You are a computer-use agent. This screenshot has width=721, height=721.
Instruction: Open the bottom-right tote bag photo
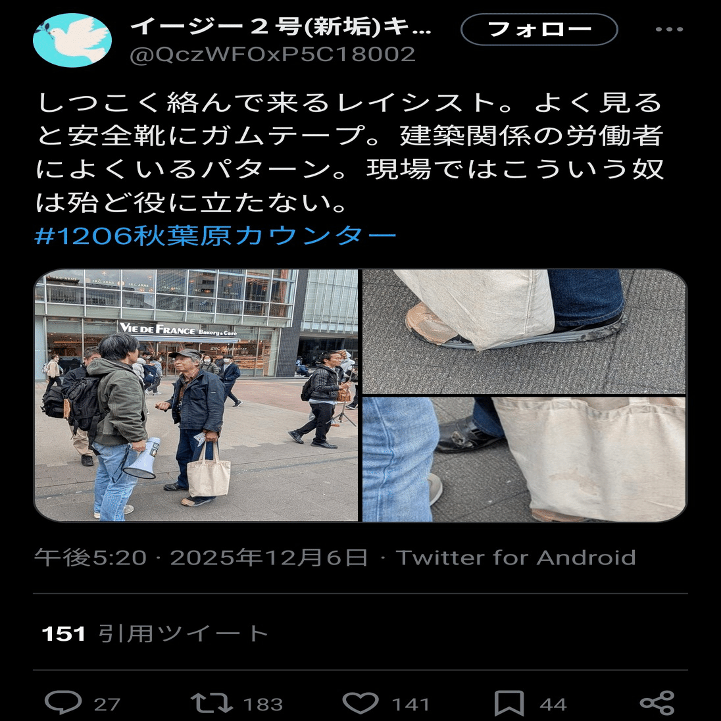pyautogui.click(x=524, y=459)
